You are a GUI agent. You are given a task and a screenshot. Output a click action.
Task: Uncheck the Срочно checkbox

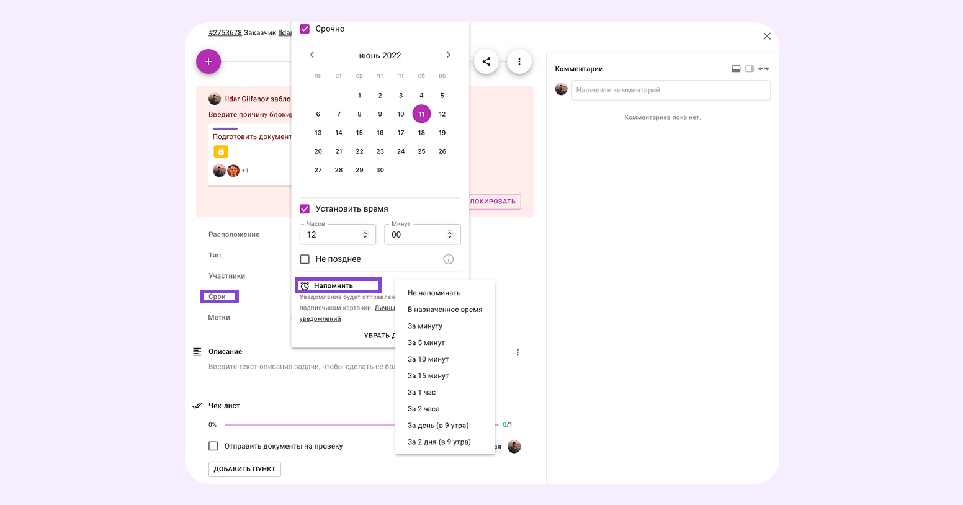tap(305, 29)
